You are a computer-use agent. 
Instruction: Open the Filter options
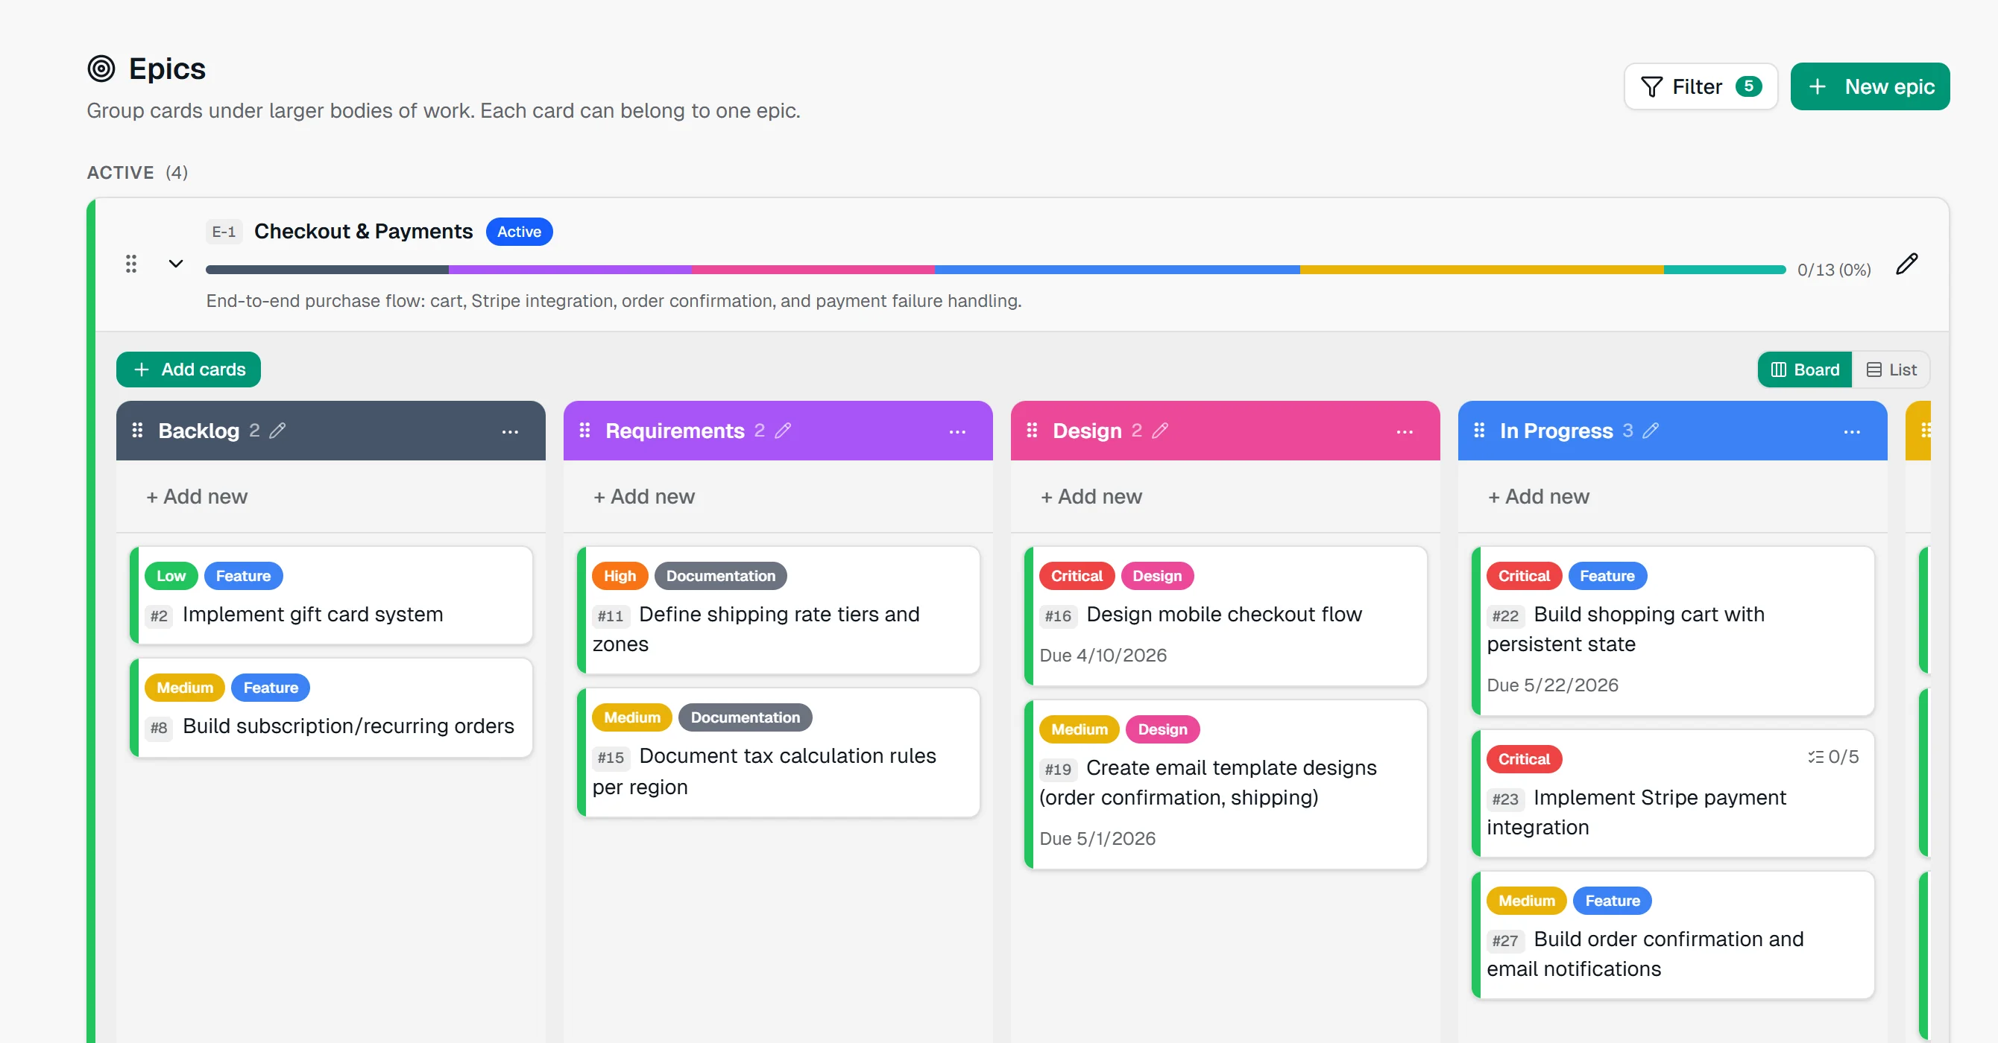pyautogui.click(x=1700, y=86)
